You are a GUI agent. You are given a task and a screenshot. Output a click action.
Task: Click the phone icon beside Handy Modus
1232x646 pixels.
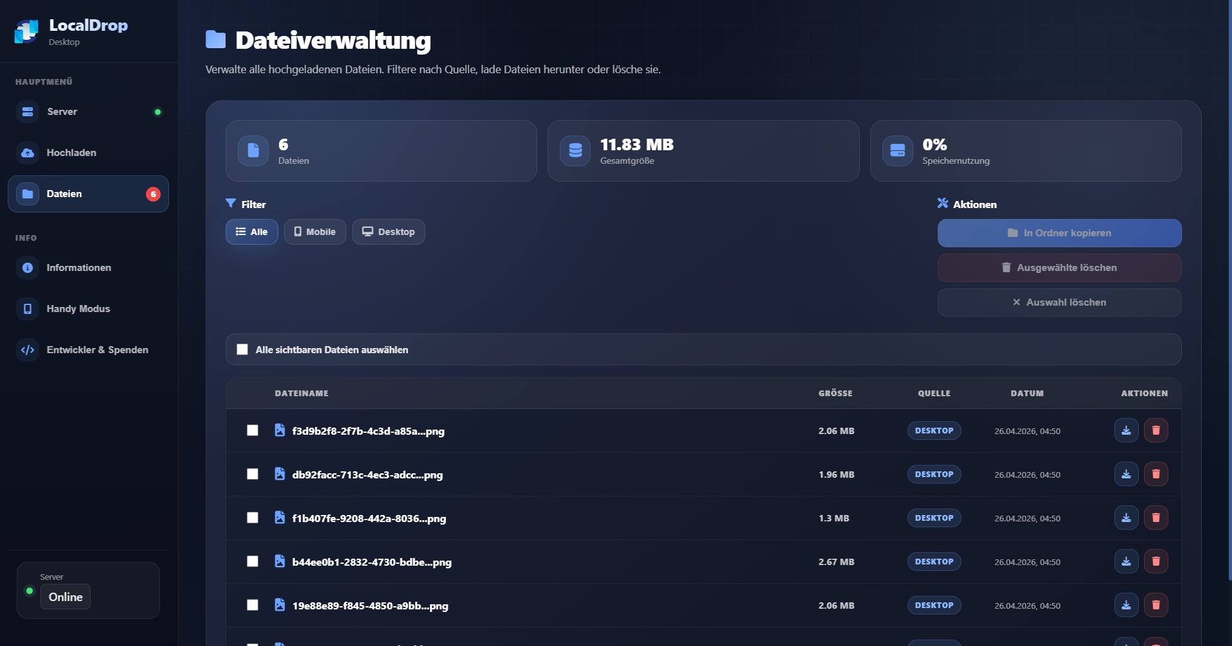[x=28, y=309]
